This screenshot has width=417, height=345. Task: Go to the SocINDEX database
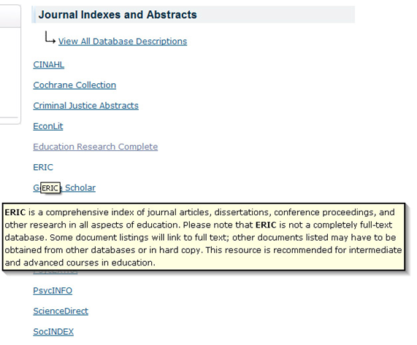tap(53, 332)
